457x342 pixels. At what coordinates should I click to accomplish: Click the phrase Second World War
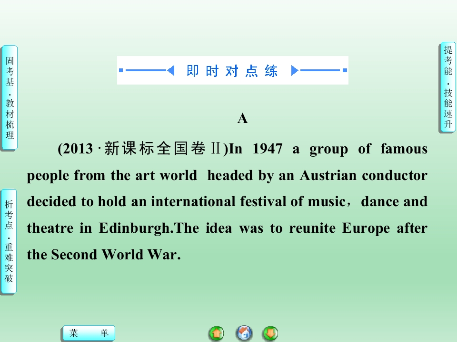(x=114, y=255)
